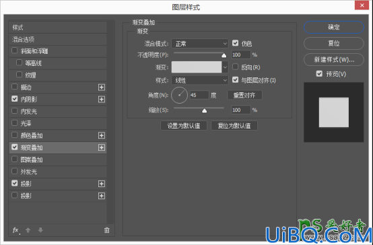Click the 角度 value field showing 45
The height and width of the screenshot is (245, 373).
coord(199,95)
